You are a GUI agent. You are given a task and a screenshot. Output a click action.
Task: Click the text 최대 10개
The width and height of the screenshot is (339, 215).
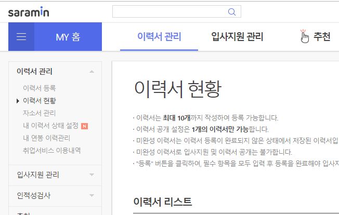pos(176,118)
